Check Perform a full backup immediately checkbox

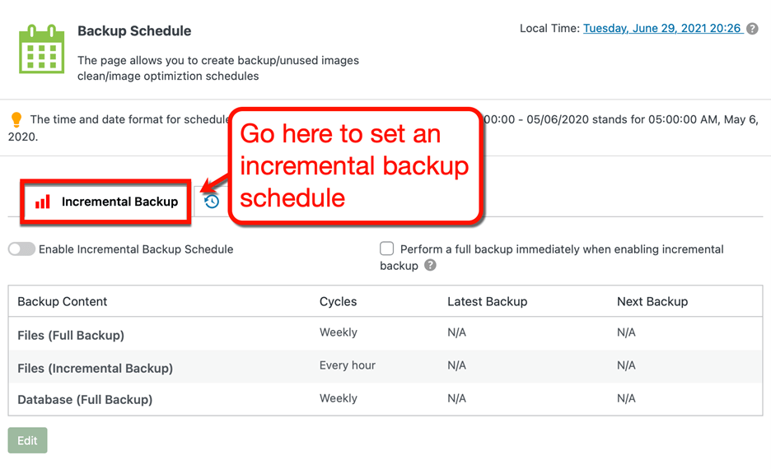click(387, 248)
